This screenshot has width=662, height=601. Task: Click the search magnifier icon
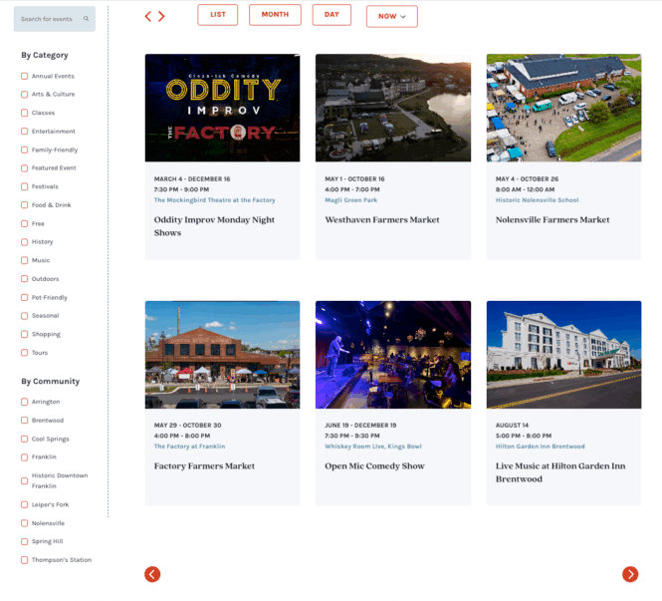(87, 19)
